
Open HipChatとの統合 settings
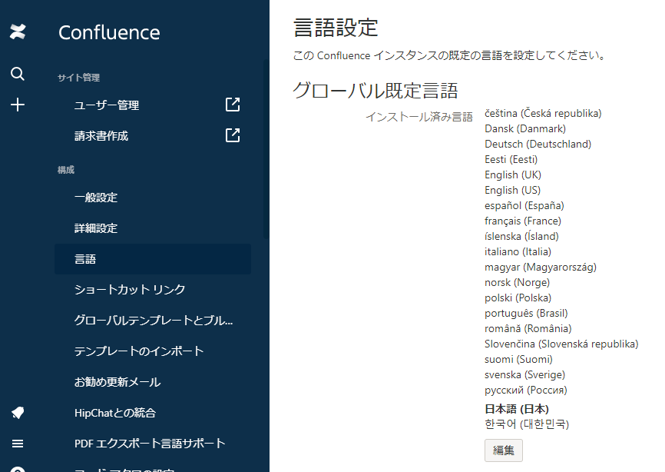tap(115, 413)
